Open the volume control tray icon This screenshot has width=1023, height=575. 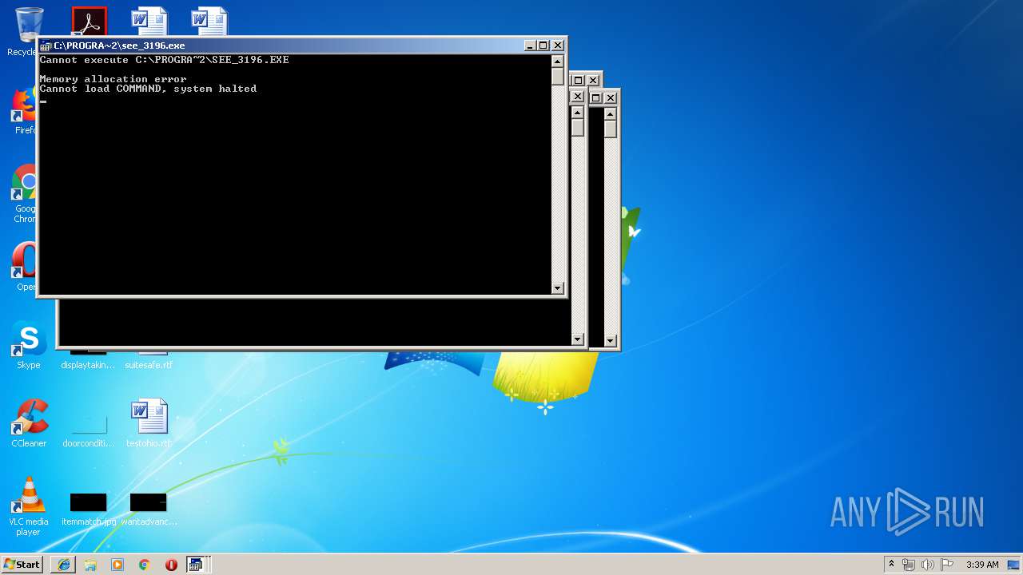pyautogui.click(x=928, y=565)
